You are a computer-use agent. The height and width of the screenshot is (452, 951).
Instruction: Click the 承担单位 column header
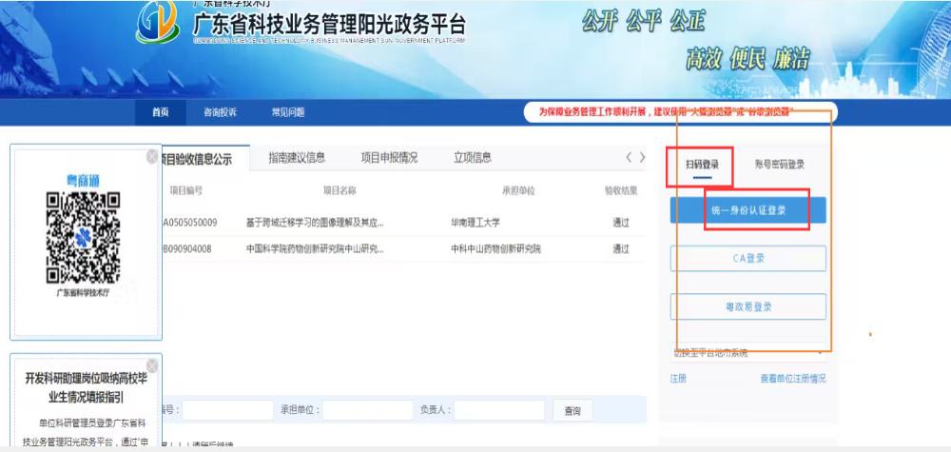(x=518, y=191)
